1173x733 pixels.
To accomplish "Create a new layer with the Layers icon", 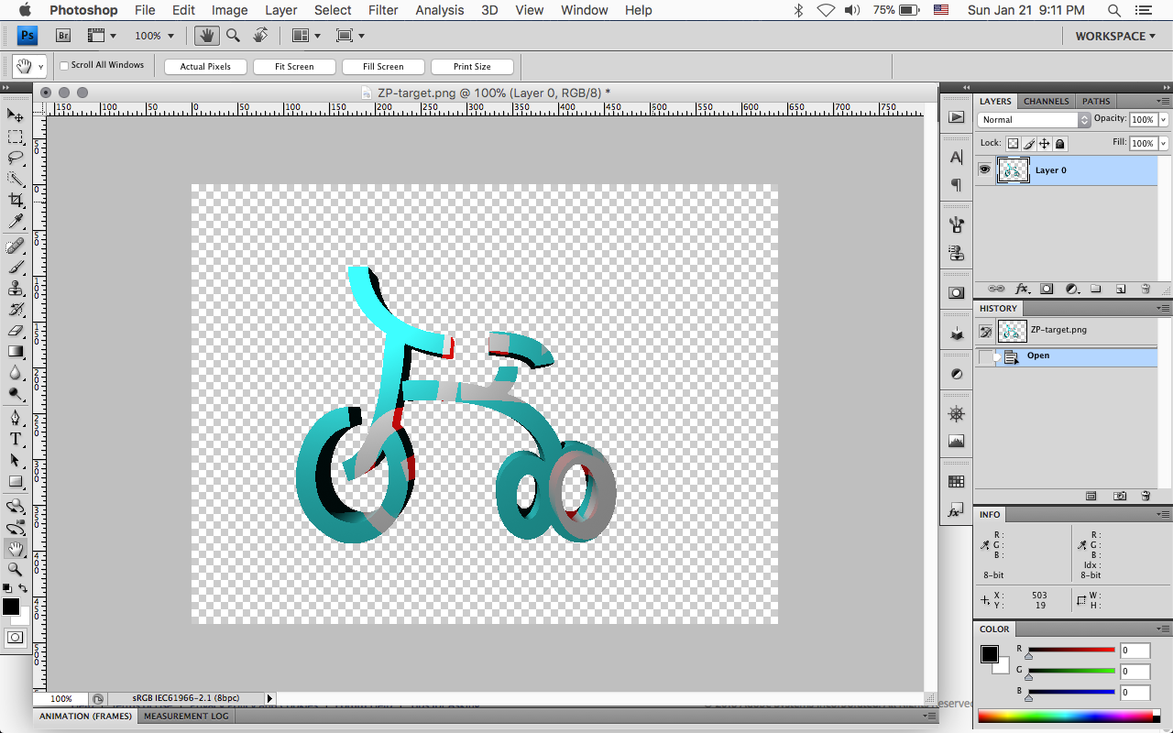I will point(1120,289).
